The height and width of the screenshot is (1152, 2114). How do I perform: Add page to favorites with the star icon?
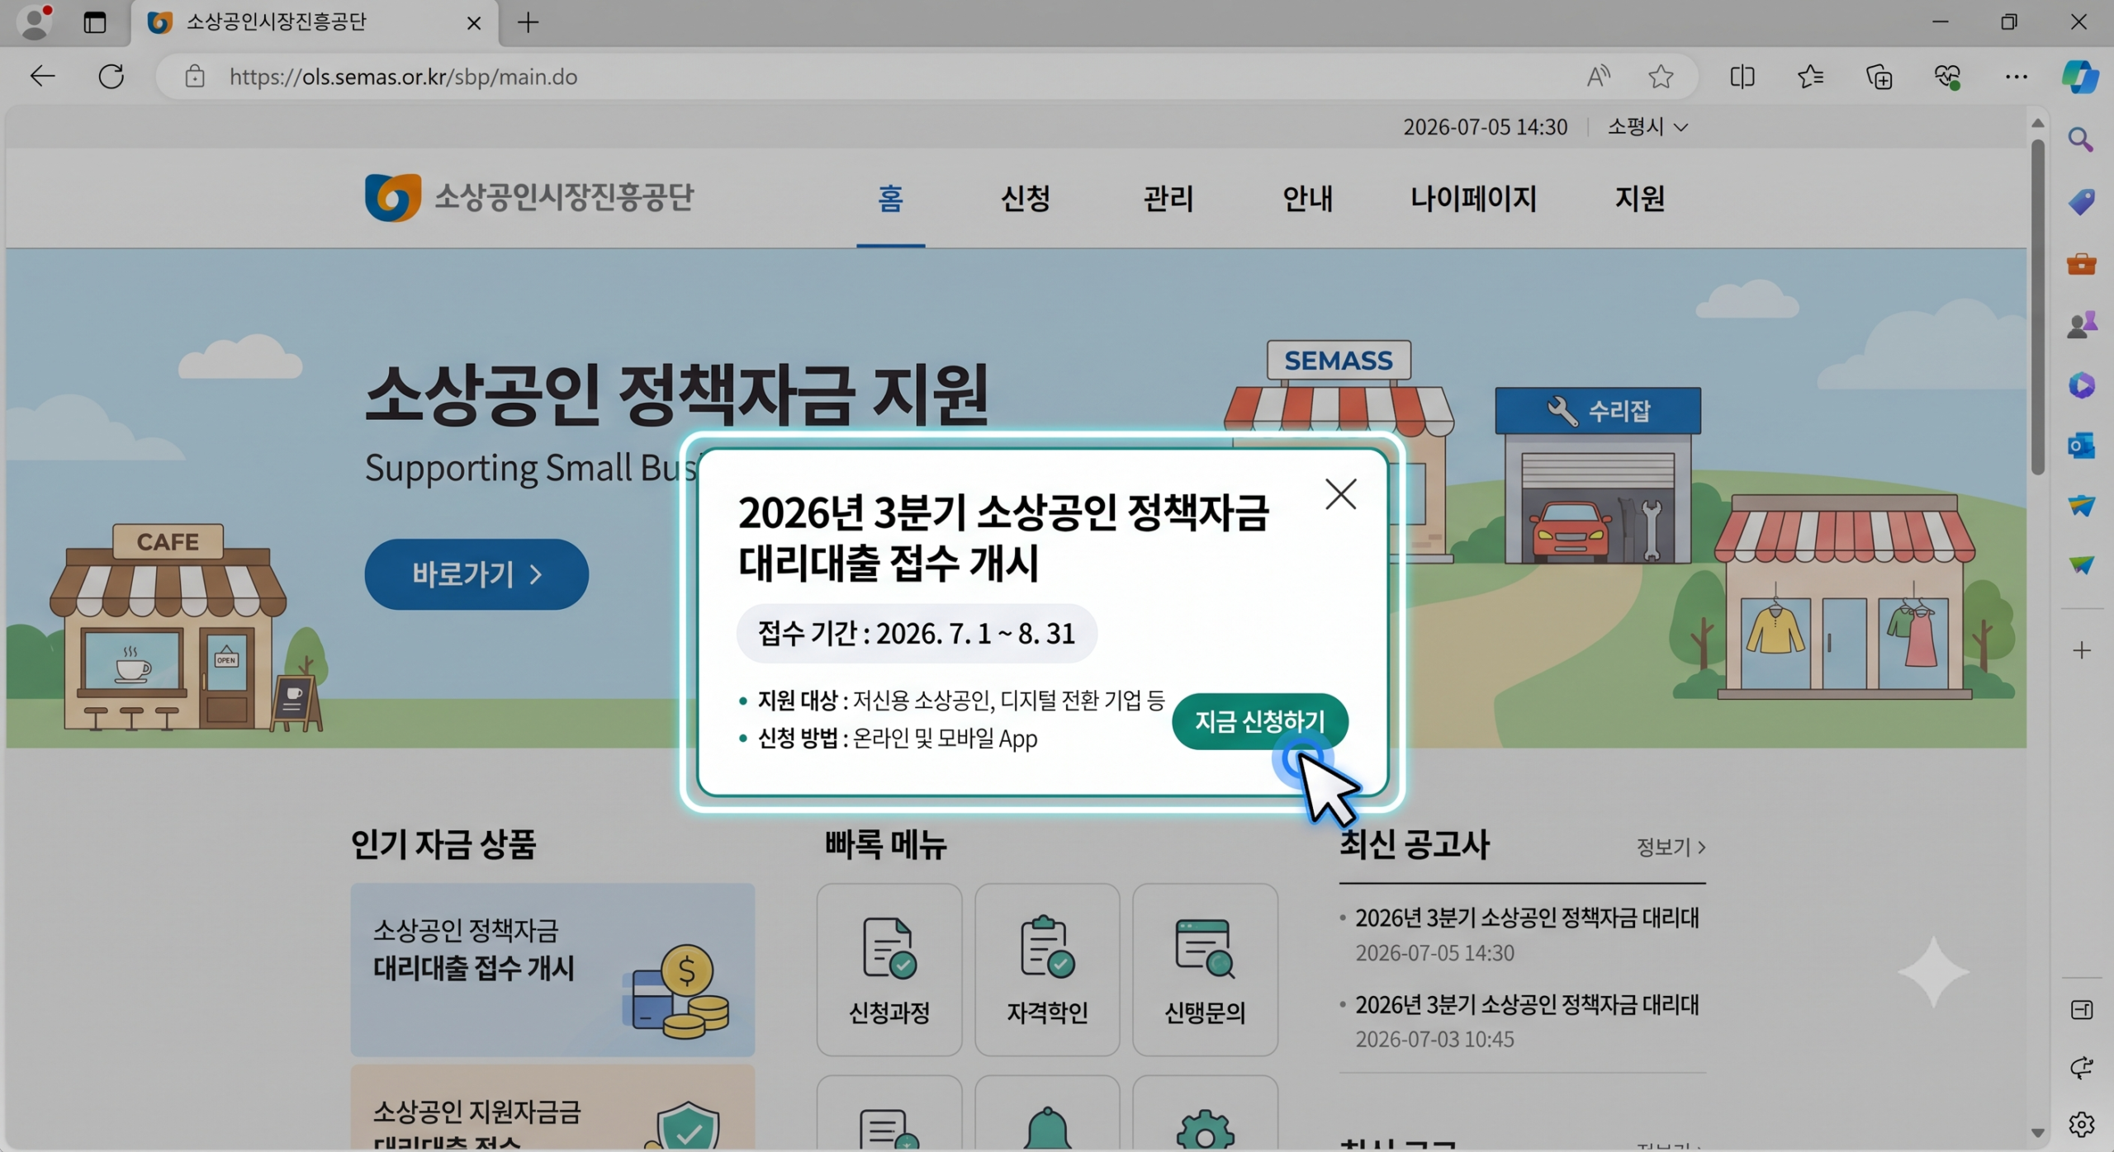click(x=1661, y=77)
